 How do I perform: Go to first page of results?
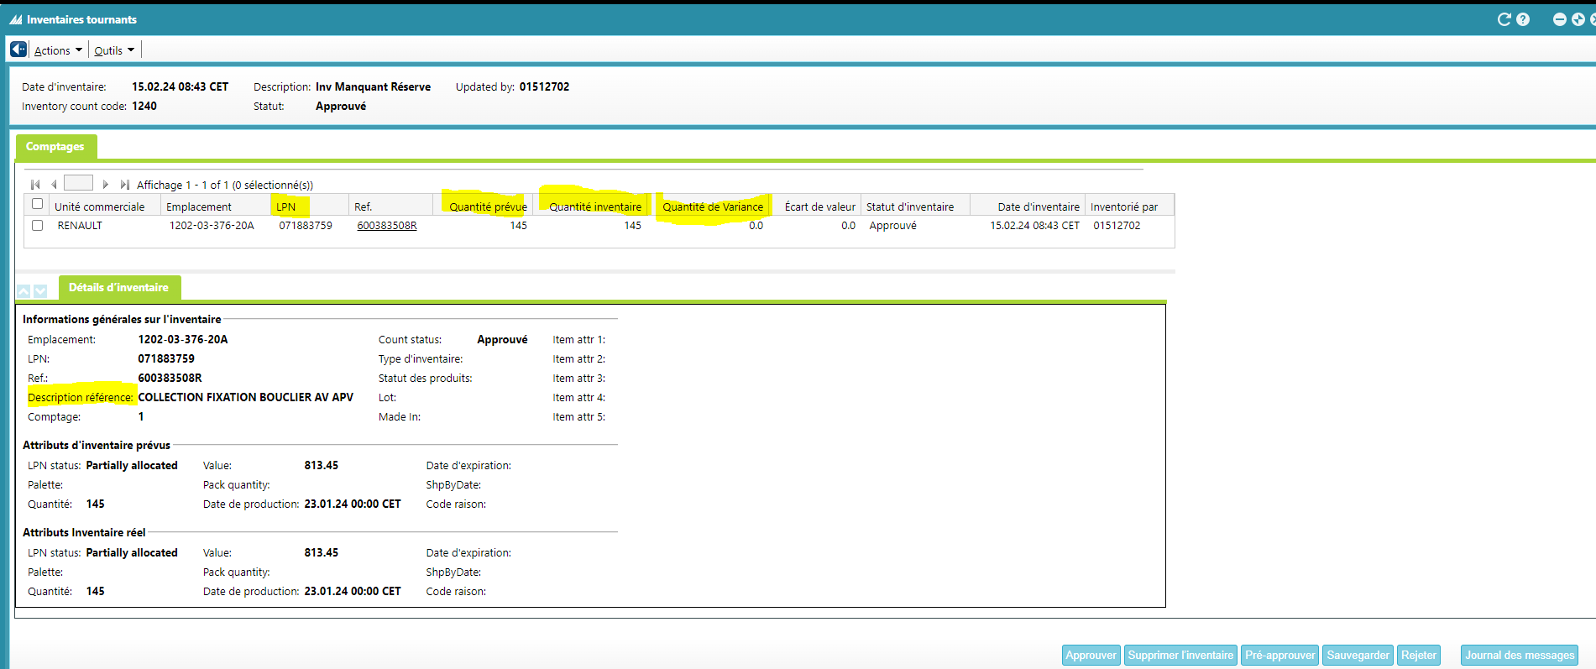(x=35, y=185)
